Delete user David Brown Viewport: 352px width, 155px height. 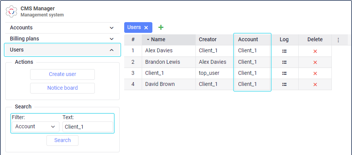[315, 84]
